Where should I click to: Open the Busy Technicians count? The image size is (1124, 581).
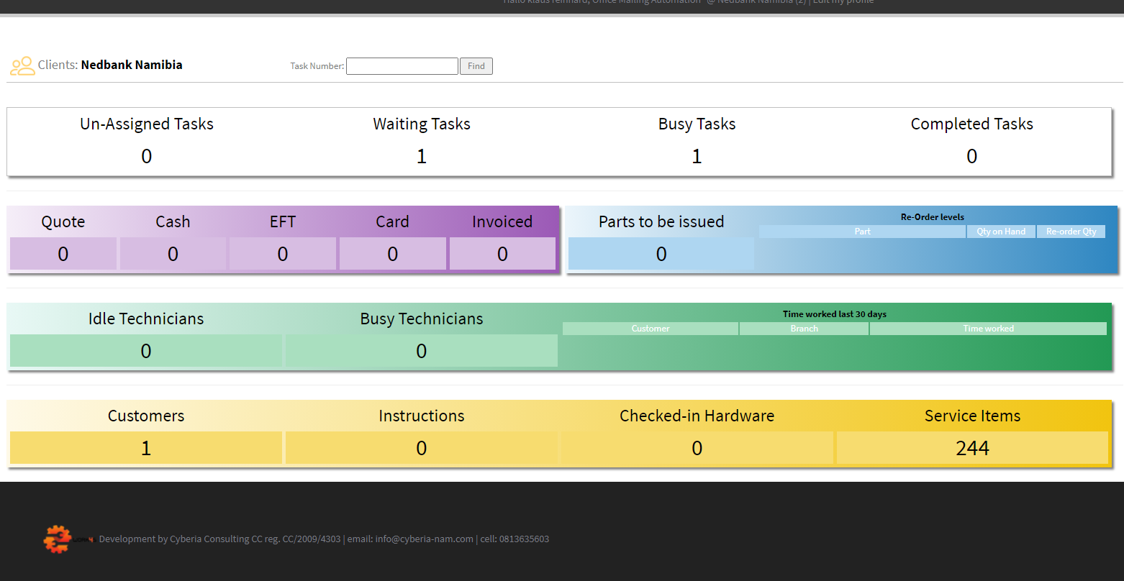pos(422,351)
